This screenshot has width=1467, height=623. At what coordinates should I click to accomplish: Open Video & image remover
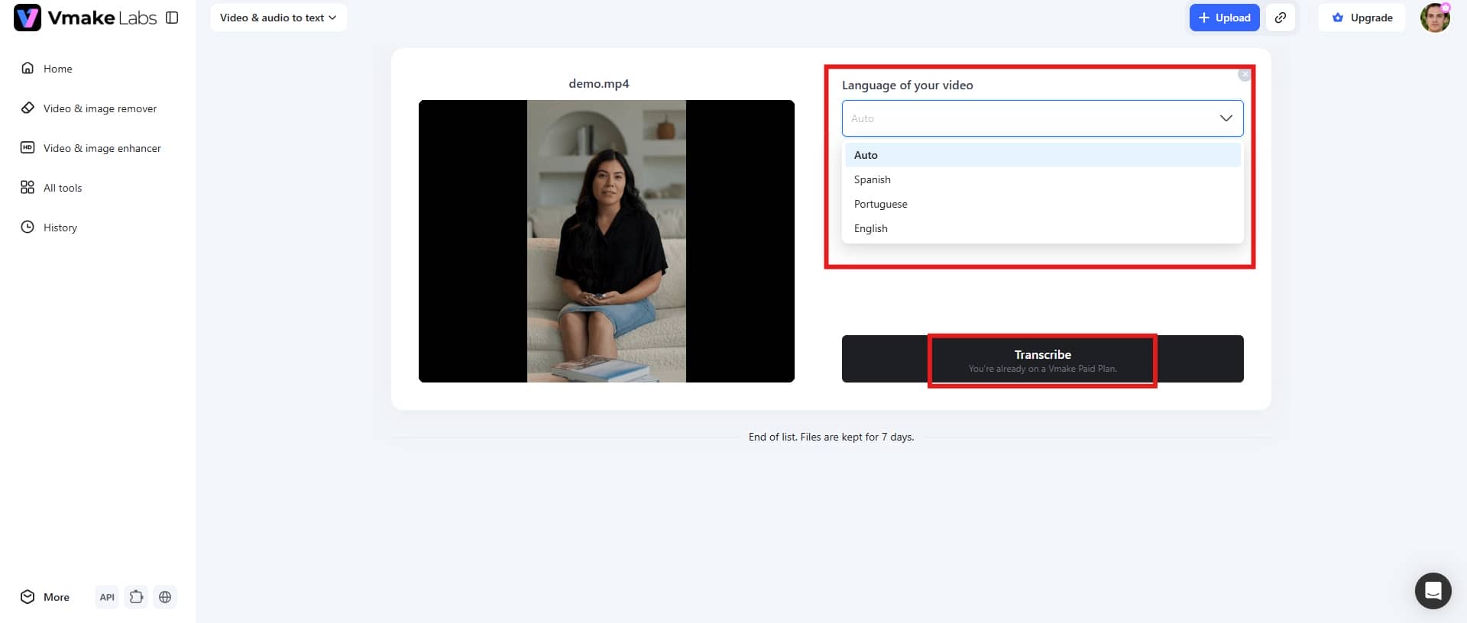click(89, 108)
